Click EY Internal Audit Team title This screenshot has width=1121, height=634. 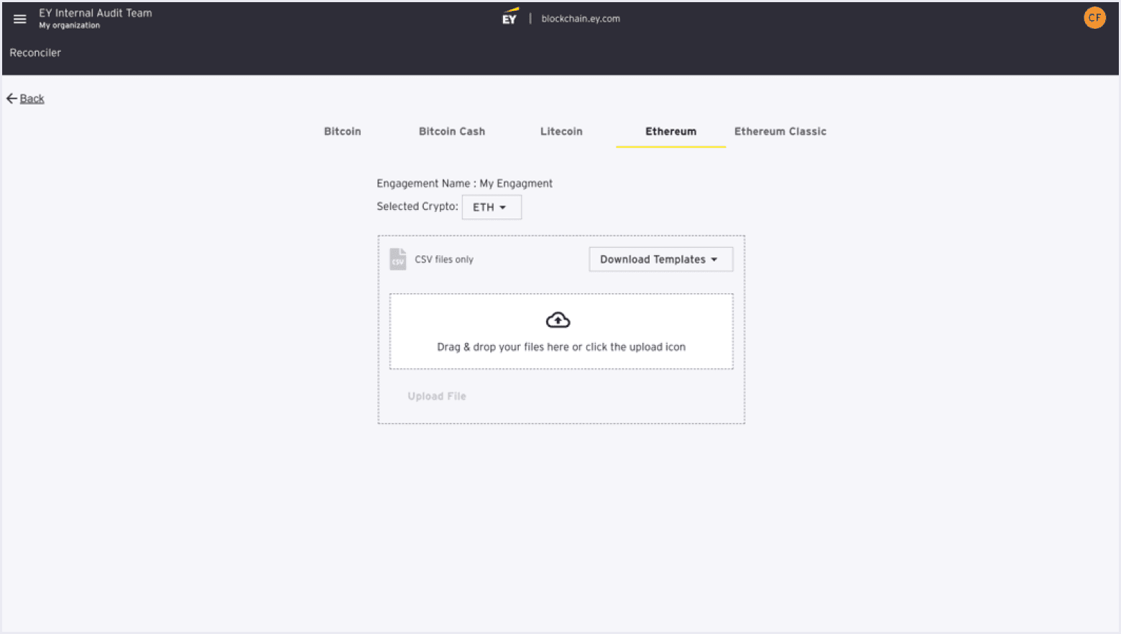[x=96, y=13]
